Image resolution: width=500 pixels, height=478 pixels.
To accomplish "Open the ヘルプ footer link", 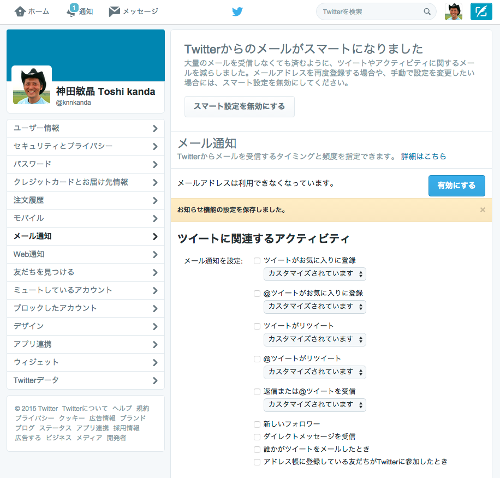I will tap(122, 408).
